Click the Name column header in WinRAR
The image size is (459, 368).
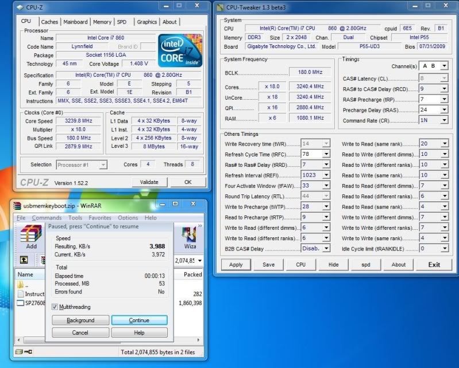(x=29, y=275)
